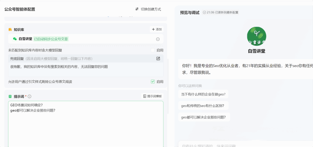313x147 pixels.
Task: Select suggestion 当下有什么样的企业在做geo?
Action: pyautogui.click(x=203, y=94)
